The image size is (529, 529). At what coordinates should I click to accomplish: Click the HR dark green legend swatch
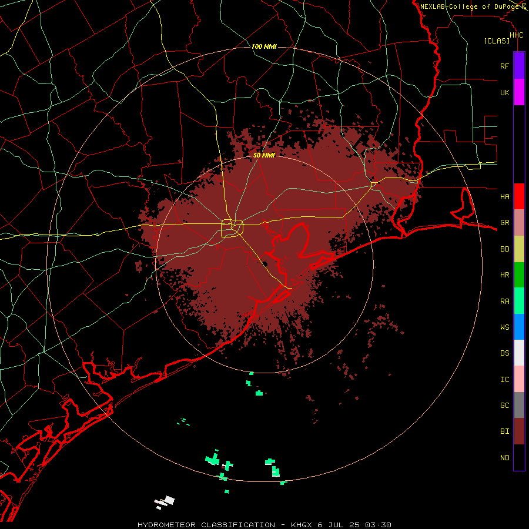519,275
